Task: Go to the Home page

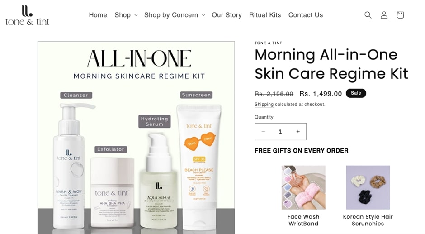Action: 98,15
